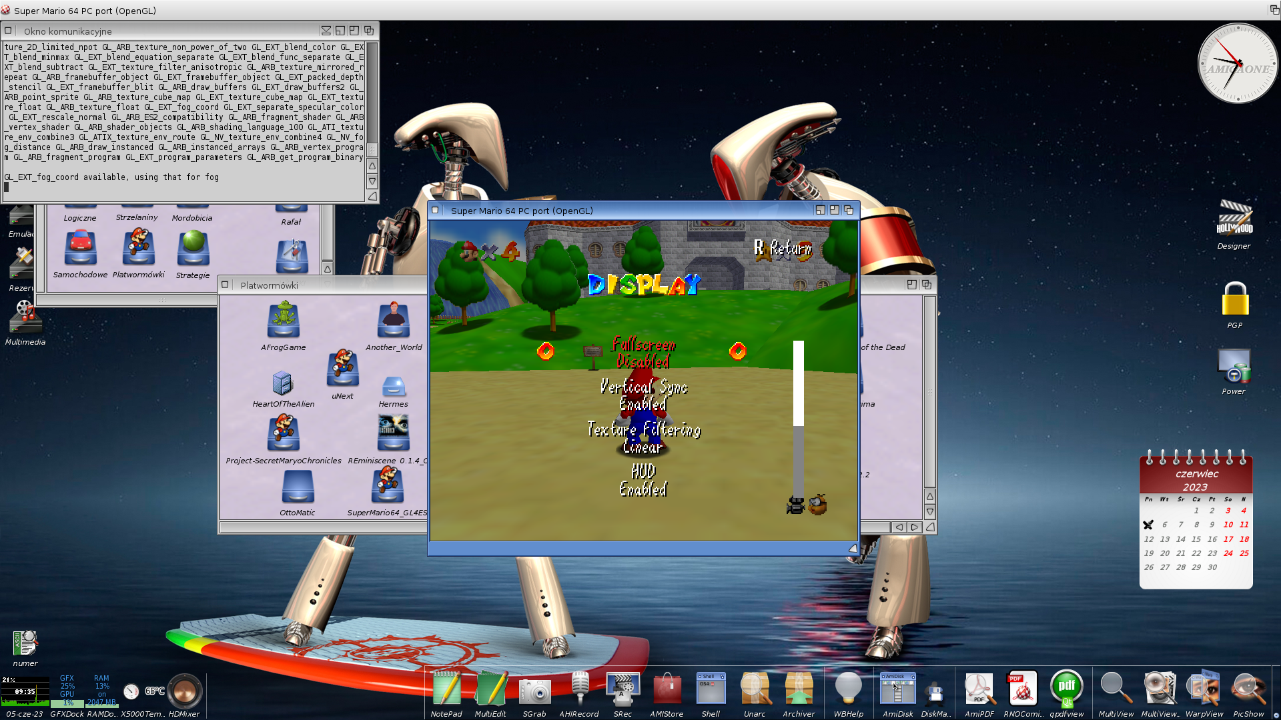Click the analog clock widget
The height and width of the screenshot is (720, 1281).
[x=1238, y=63]
